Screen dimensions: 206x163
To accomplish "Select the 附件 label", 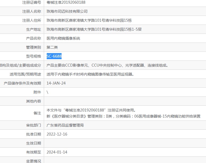I will click(37, 92).
